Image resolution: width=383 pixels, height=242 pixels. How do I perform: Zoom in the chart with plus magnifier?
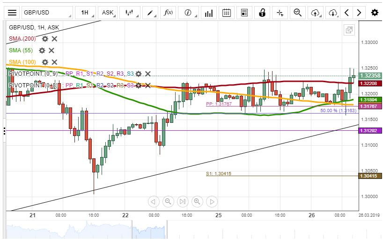click(x=197, y=201)
